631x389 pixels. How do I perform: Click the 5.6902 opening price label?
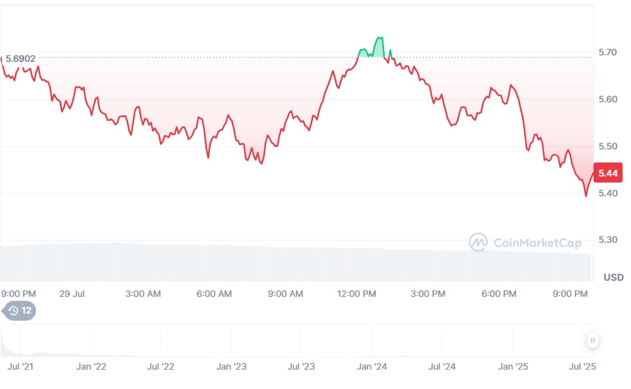point(21,59)
